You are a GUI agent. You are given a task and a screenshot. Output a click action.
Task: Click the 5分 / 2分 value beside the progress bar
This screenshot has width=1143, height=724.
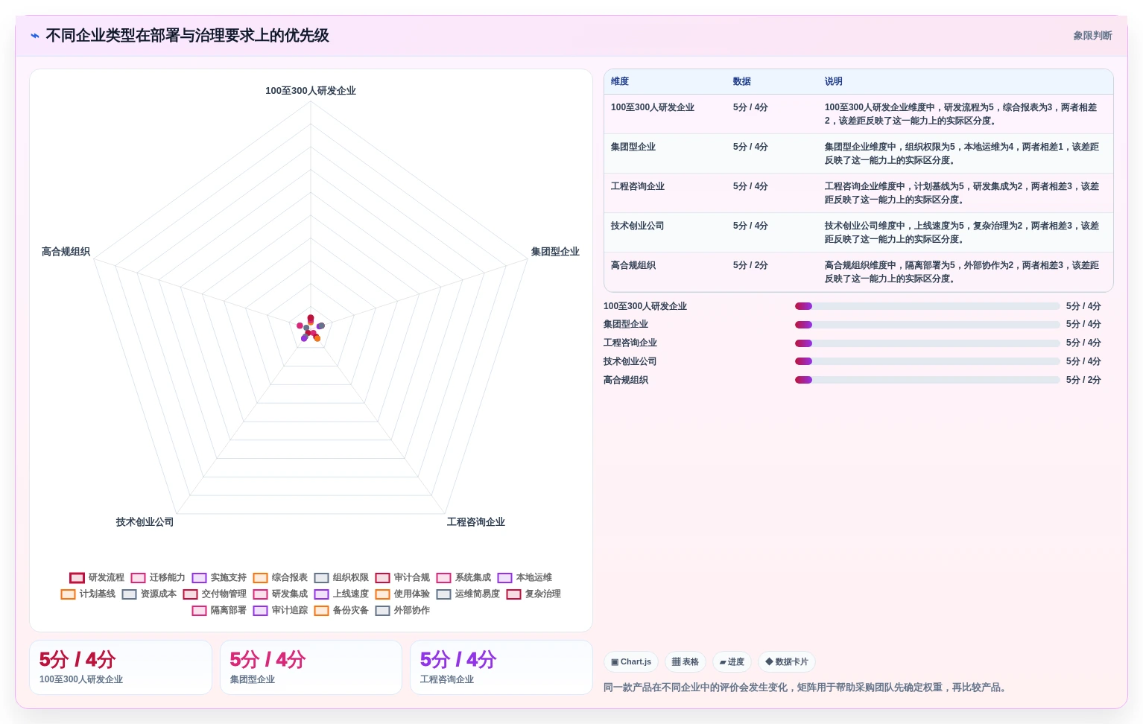pos(1083,380)
